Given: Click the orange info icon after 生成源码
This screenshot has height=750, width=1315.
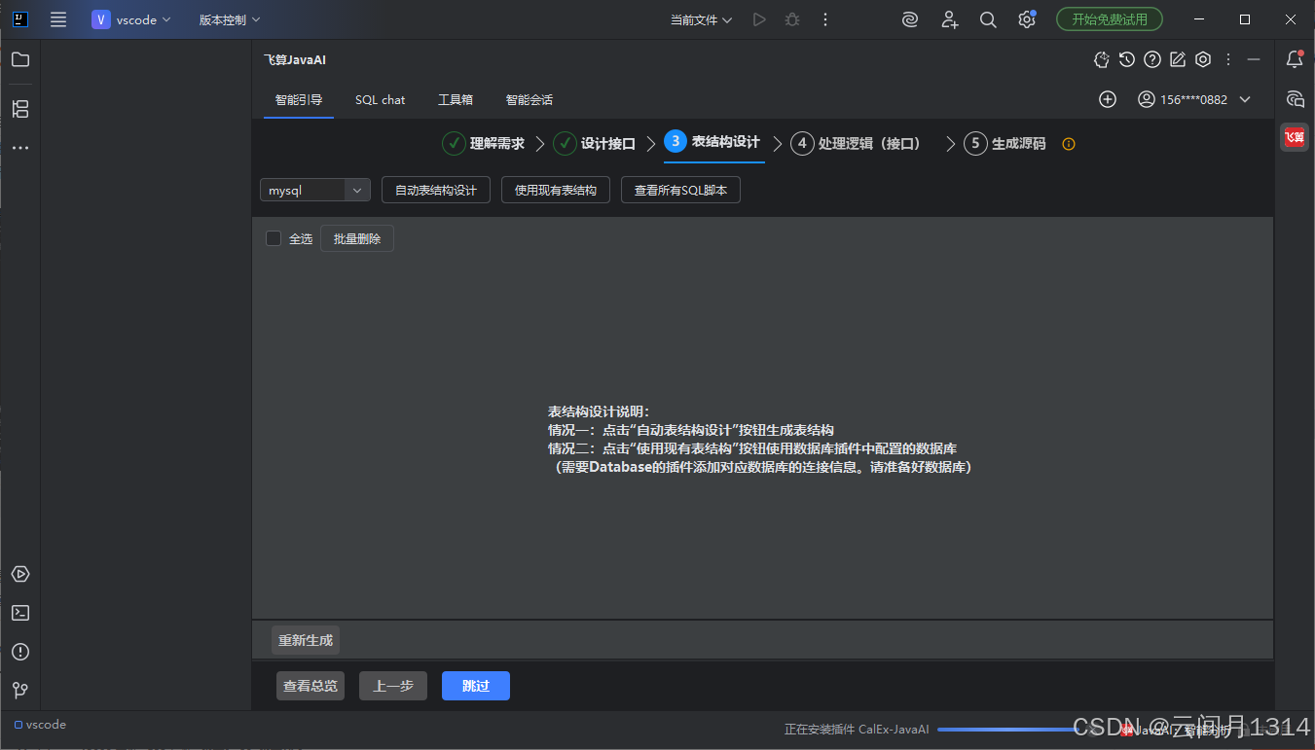Looking at the screenshot, I should tap(1069, 144).
